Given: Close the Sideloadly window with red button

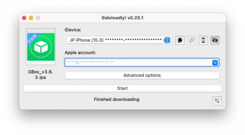Looking at the screenshot, I should pyautogui.click(x=24, y=18).
